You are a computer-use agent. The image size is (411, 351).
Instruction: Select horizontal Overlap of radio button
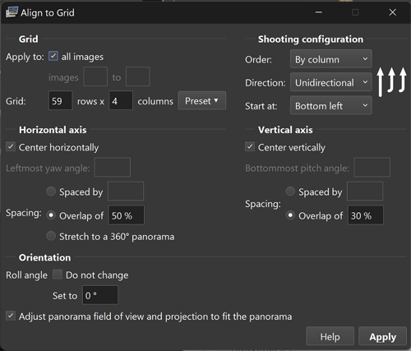click(x=51, y=215)
